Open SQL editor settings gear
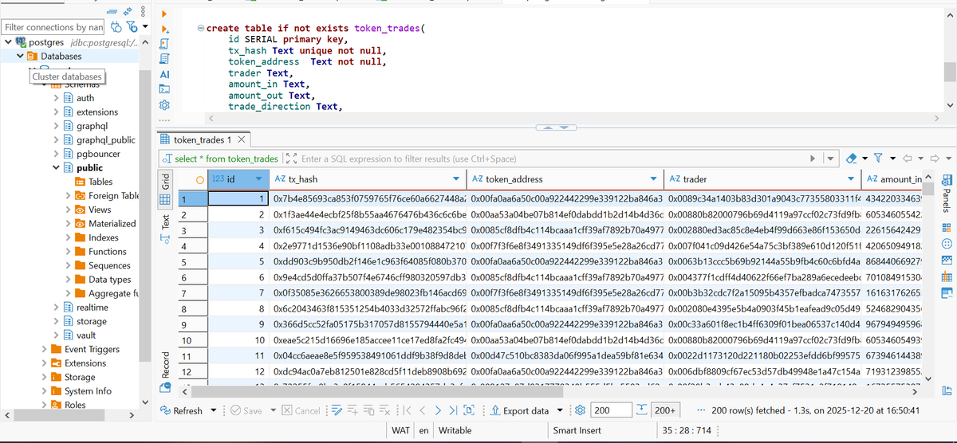Image resolution: width=957 pixels, height=443 pixels. click(164, 104)
